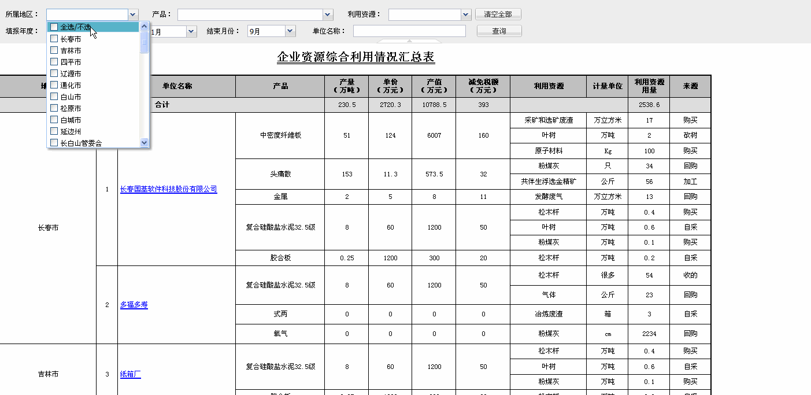Open the 结束月份 dropdown arrow
This screenshot has width=811, height=395.
(x=291, y=31)
